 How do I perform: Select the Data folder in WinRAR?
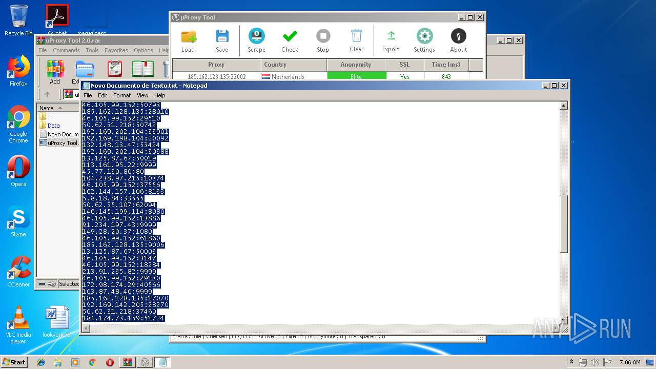53,126
